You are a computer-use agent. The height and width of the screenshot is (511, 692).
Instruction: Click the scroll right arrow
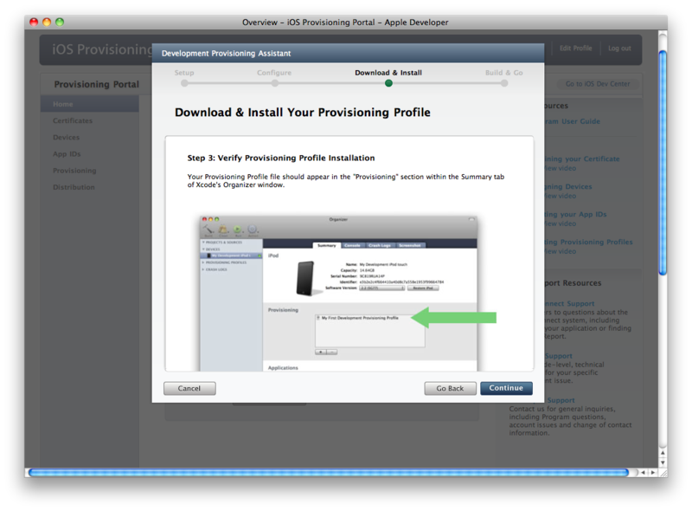[x=653, y=473]
